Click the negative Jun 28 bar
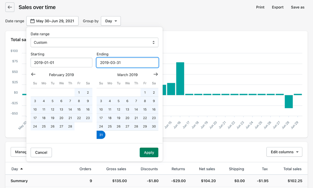This screenshot has width=313, height=188. pyautogui.click(x=289, y=102)
